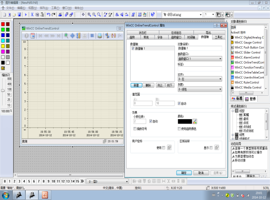This screenshot has width=270, height=200.
Task: Open the font size dropdown
Action: point(213,15)
